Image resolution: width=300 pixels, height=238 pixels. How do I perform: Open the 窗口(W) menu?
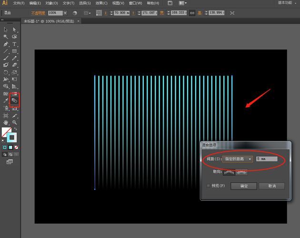pos(135,3)
